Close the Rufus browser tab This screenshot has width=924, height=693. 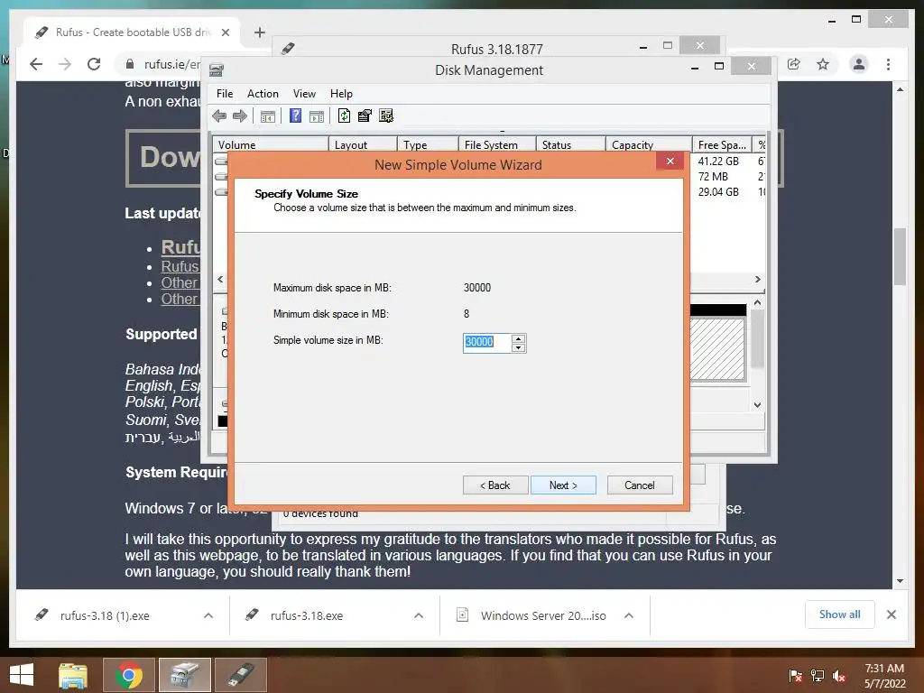225,32
